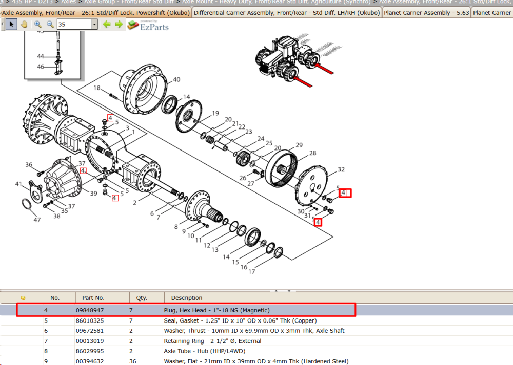Click callout 29 on the diagram

point(299,145)
